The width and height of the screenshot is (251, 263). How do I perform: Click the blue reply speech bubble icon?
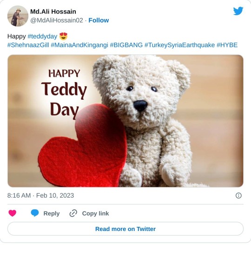35,213
